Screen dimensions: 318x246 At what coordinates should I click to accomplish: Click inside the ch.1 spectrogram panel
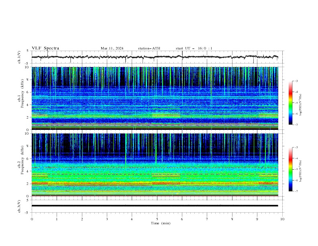[x=155, y=98]
